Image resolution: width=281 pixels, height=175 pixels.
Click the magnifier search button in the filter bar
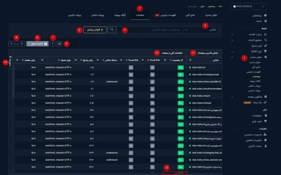112,30
